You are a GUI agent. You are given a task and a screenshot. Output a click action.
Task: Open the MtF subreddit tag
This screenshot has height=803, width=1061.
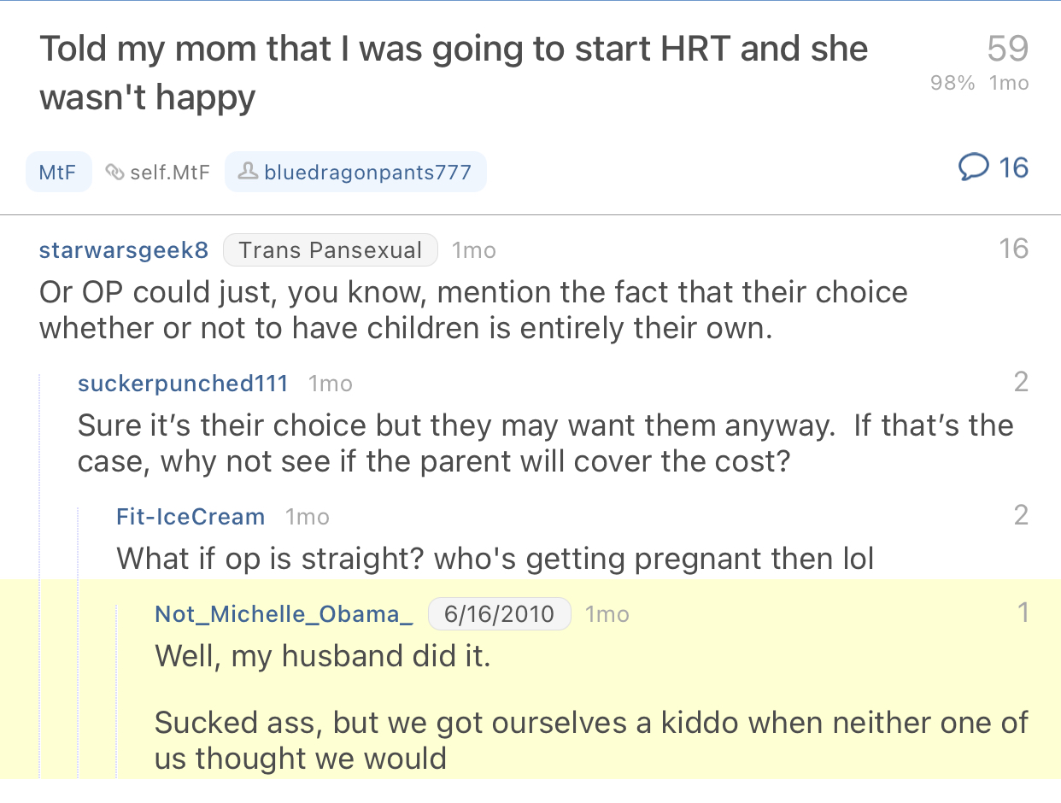tap(58, 173)
